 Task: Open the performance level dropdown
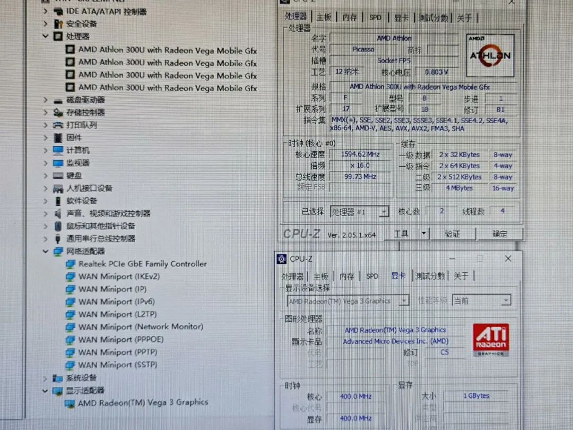pyautogui.click(x=506, y=300)
